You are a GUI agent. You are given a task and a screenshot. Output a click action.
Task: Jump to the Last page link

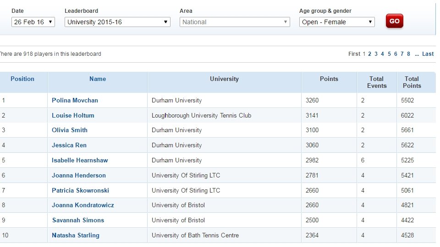428,54
